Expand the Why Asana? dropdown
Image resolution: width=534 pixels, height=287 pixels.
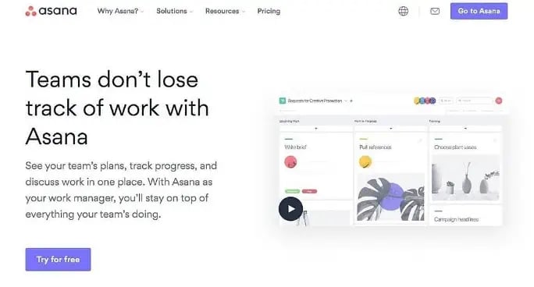click(120, 11)
